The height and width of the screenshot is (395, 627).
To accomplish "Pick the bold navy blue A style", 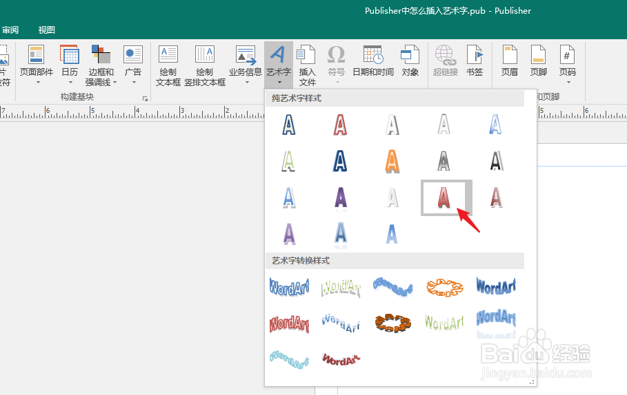I will click(340, 161).
